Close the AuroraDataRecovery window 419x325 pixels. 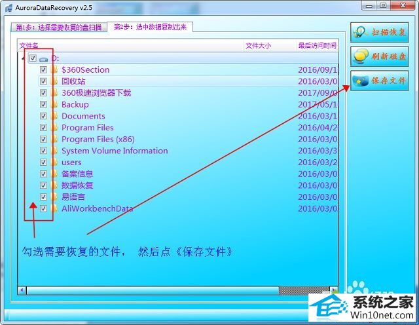click(403, 5)
